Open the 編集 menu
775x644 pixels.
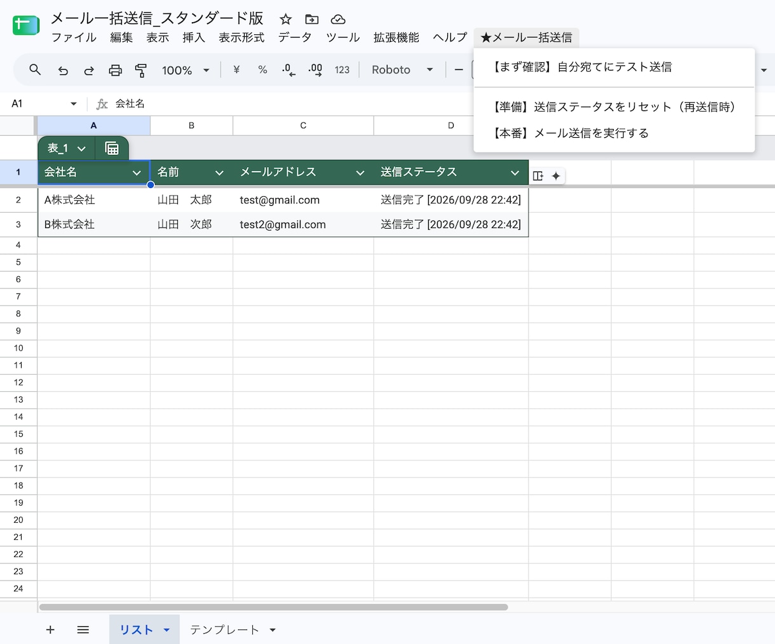[121, 37]
